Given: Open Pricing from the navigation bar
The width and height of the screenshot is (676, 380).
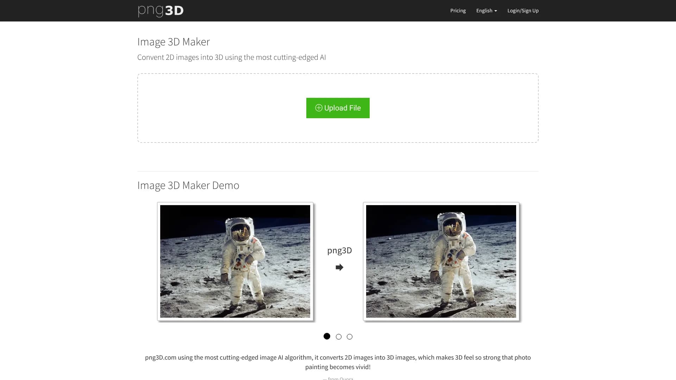Looking at the screenshot, I should [458, 11].
